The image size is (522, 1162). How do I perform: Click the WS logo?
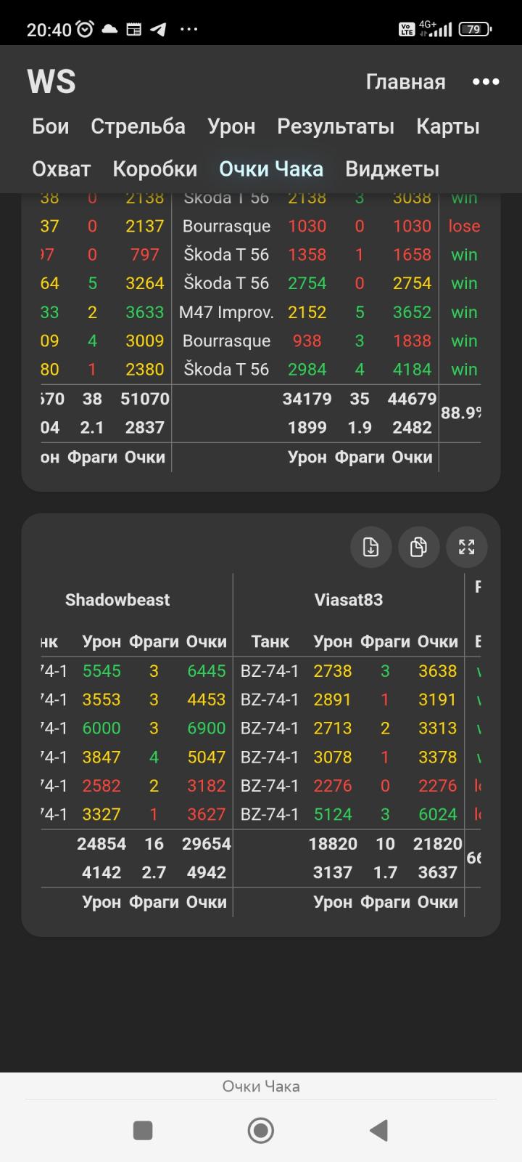coord(51,81)
